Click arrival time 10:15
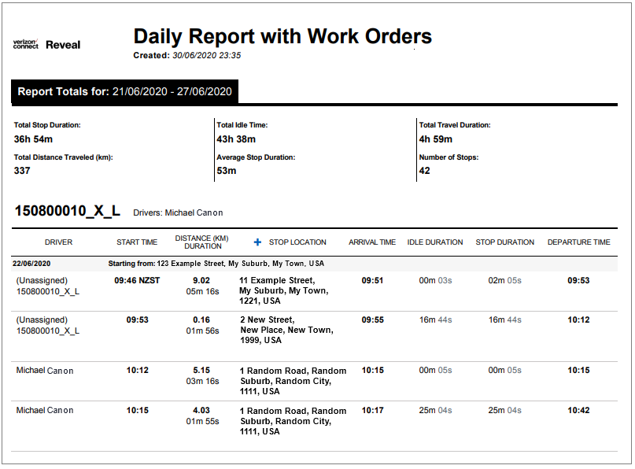The height and width of the screenshot is (469, 635). (372, 371)
